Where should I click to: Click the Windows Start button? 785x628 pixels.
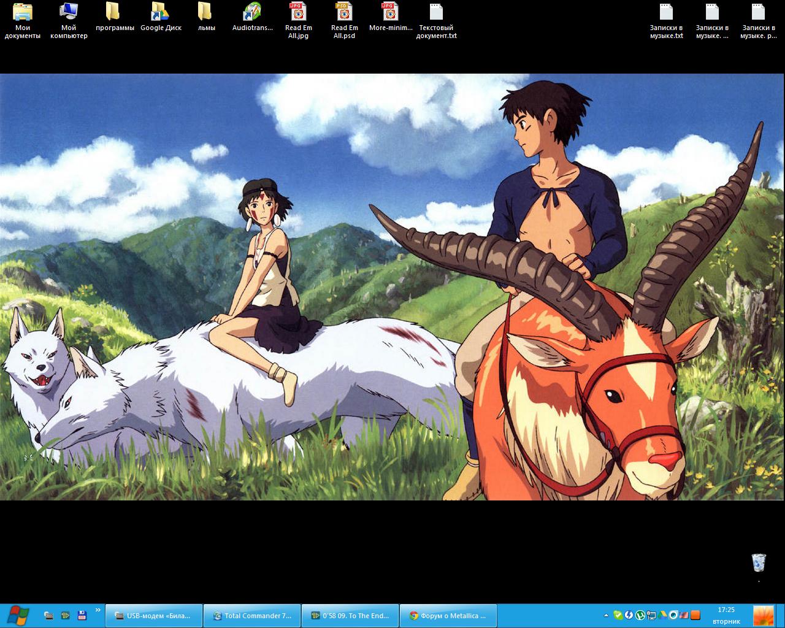tap(15, 615)
